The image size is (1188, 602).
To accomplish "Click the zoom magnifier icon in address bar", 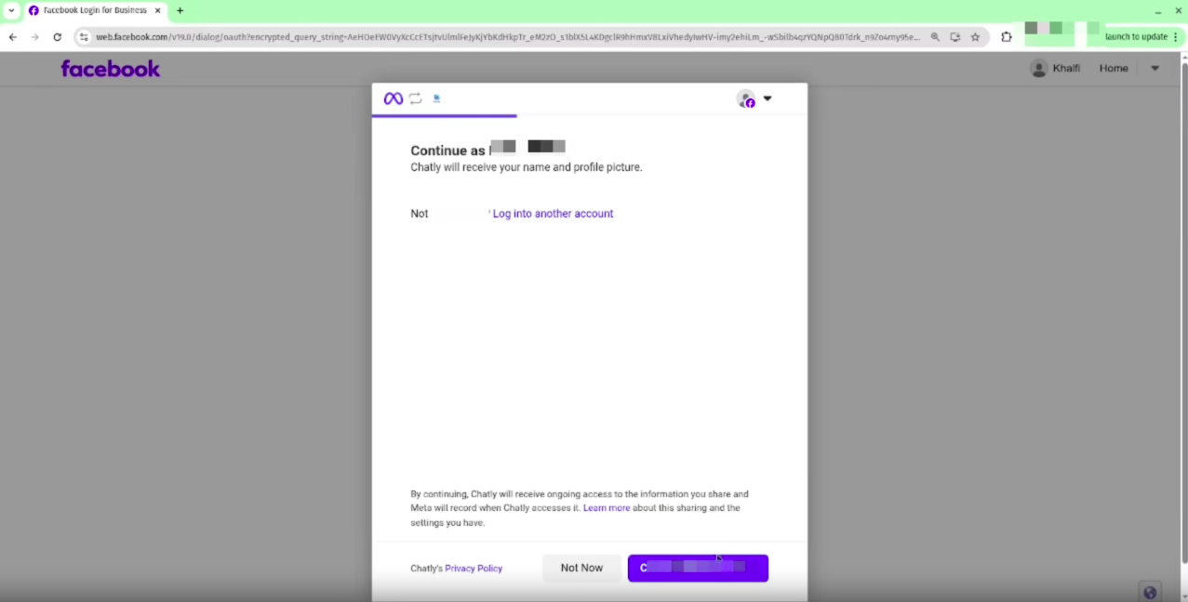I will coord(935,37).
